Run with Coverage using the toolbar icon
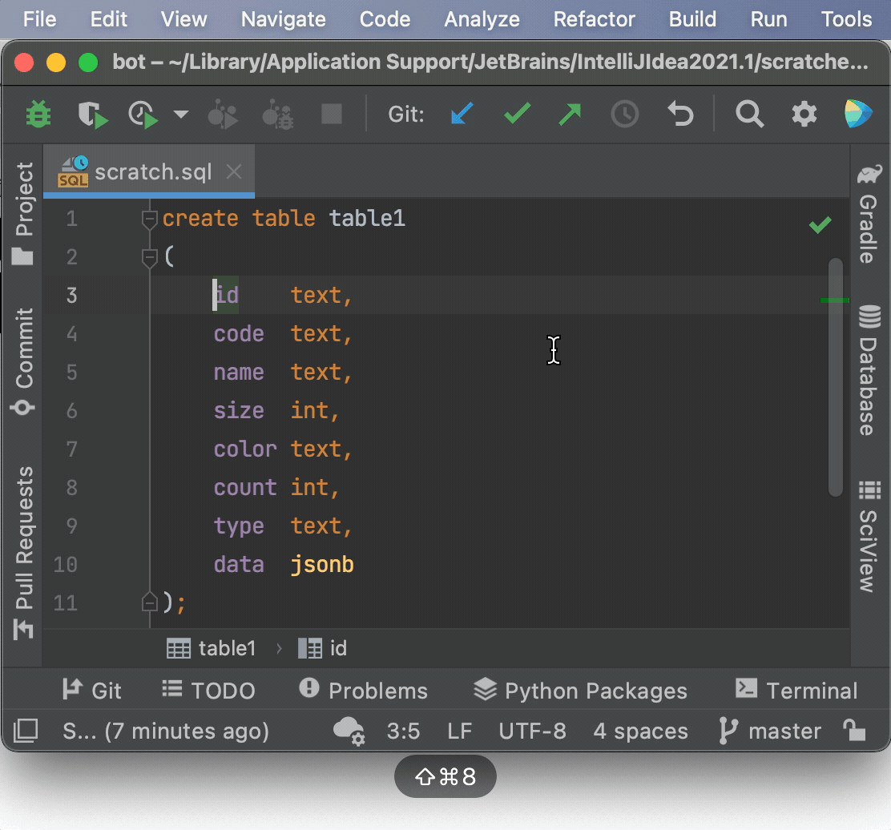Screen dimensions: 891x830 point(143,114)
